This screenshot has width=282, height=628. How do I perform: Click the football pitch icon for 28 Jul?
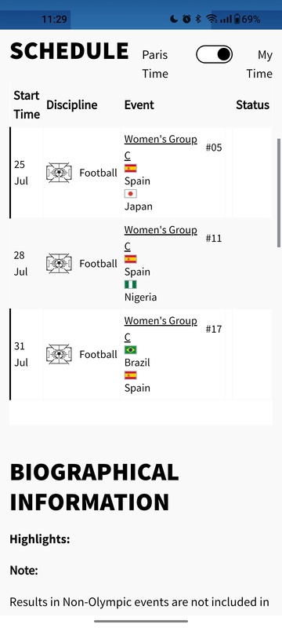point(59,264)
